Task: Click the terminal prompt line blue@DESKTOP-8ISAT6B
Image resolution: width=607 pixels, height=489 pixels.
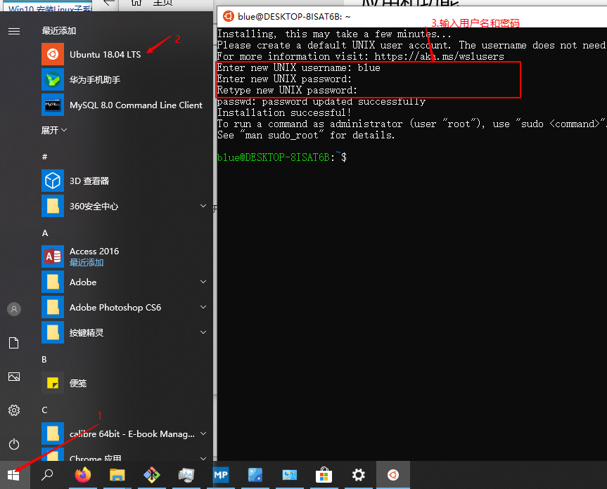Action: (x=281, y=157)
